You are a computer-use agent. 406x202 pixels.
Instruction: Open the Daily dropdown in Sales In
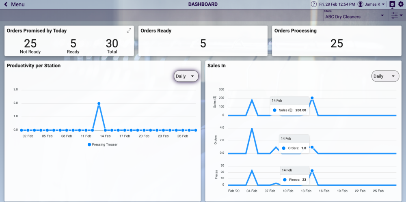385,76
